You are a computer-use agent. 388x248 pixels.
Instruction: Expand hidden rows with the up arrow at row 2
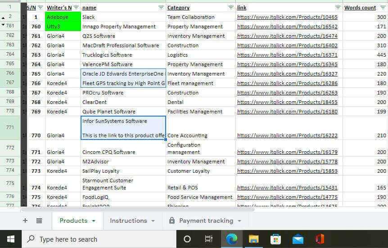[3, 18]
